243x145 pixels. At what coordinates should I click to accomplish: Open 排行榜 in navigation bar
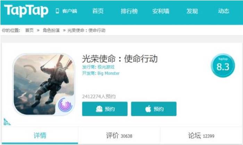point(129,11)
